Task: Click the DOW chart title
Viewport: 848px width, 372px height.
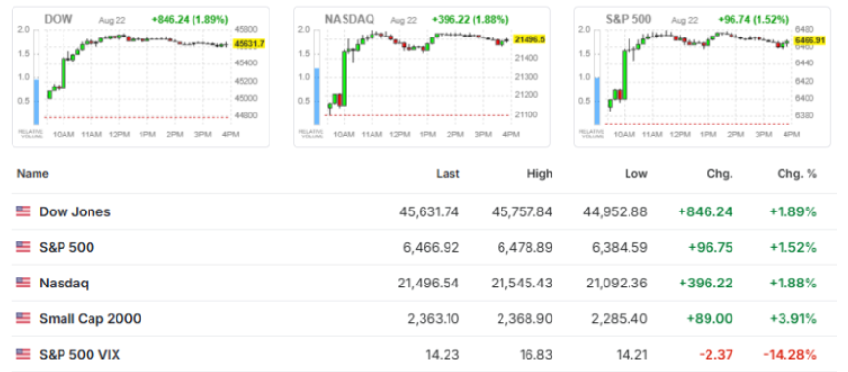Action: (59, 20)
